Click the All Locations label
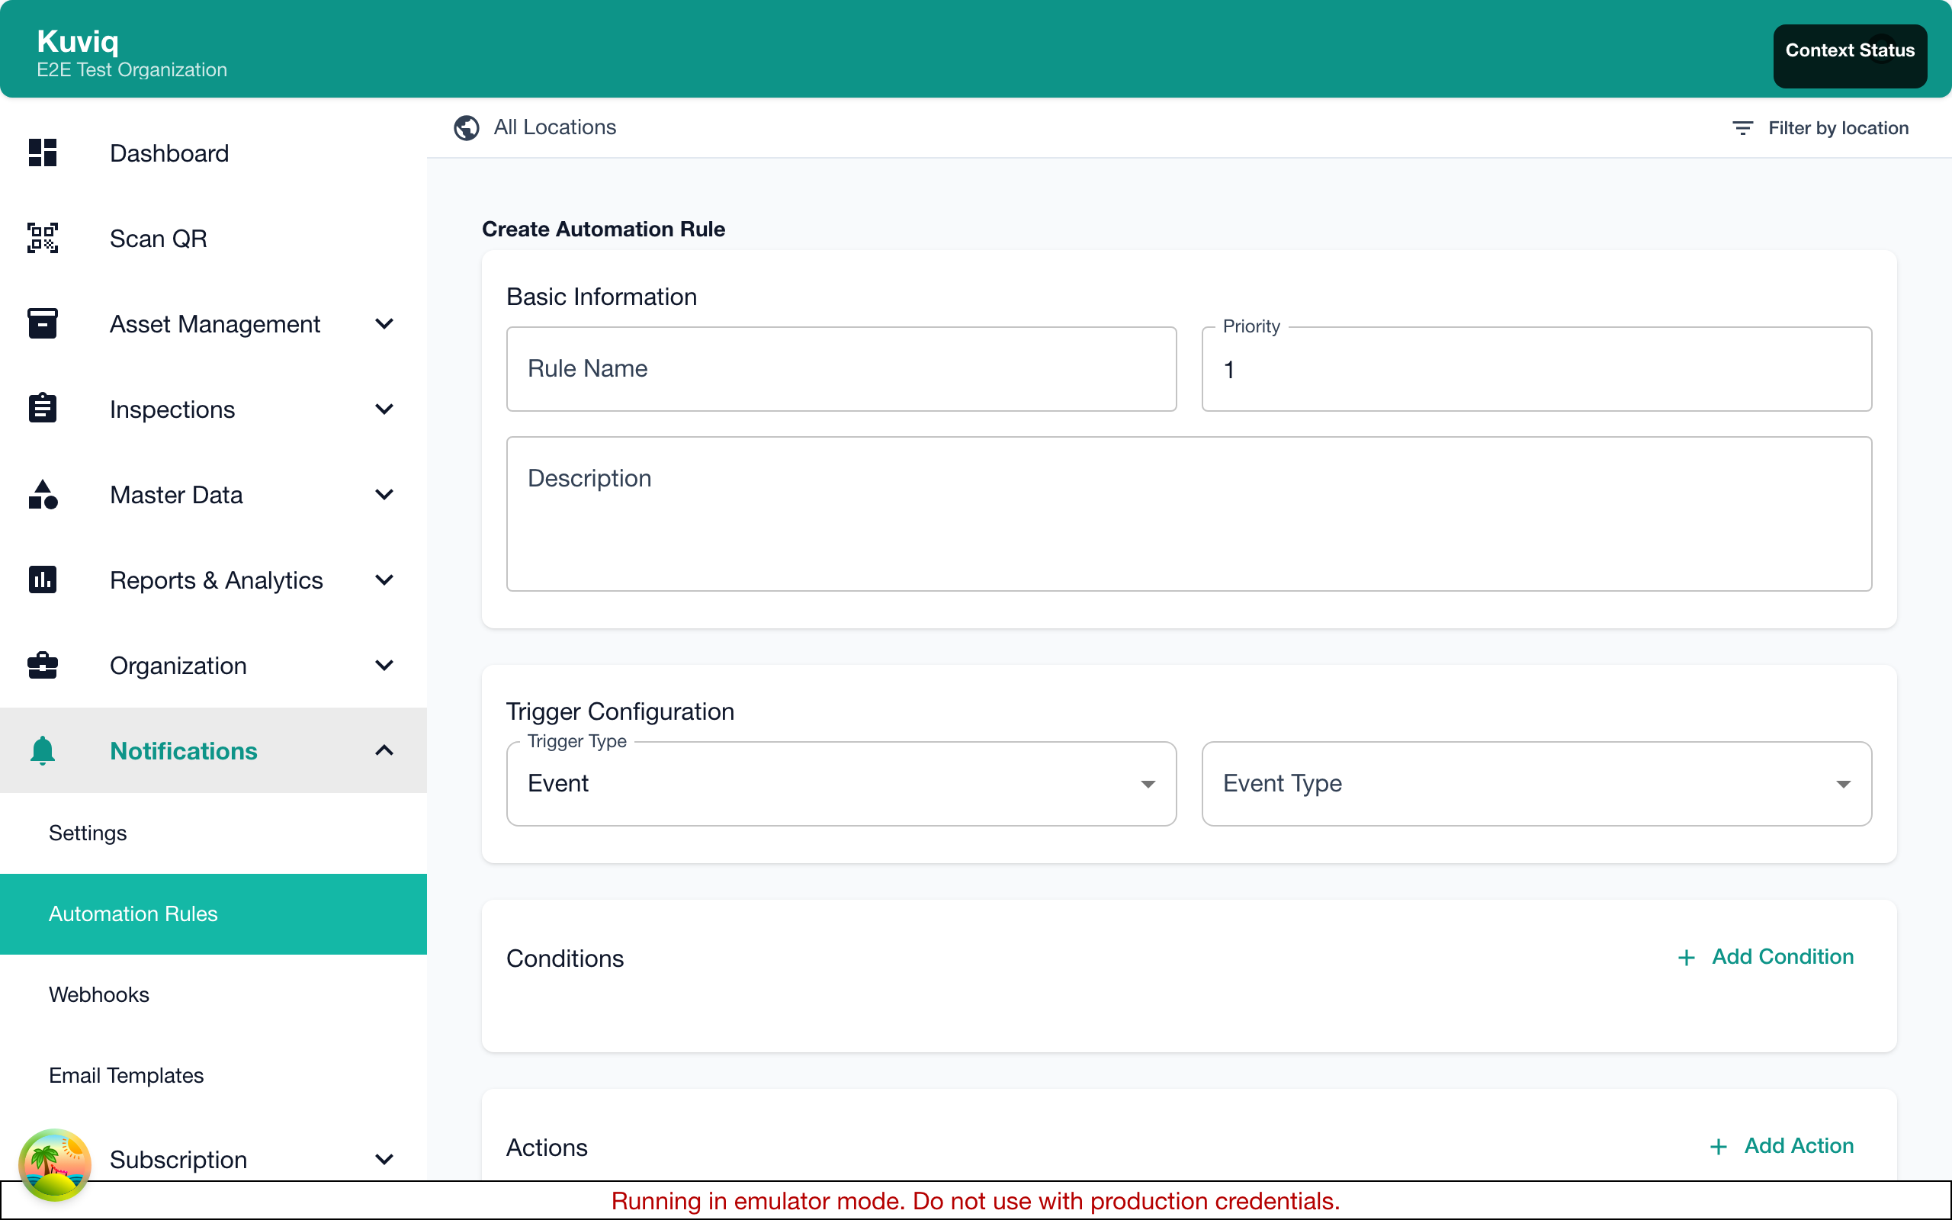Image resolution: width=1952 pixels, height=1220 pixels. 555,127
